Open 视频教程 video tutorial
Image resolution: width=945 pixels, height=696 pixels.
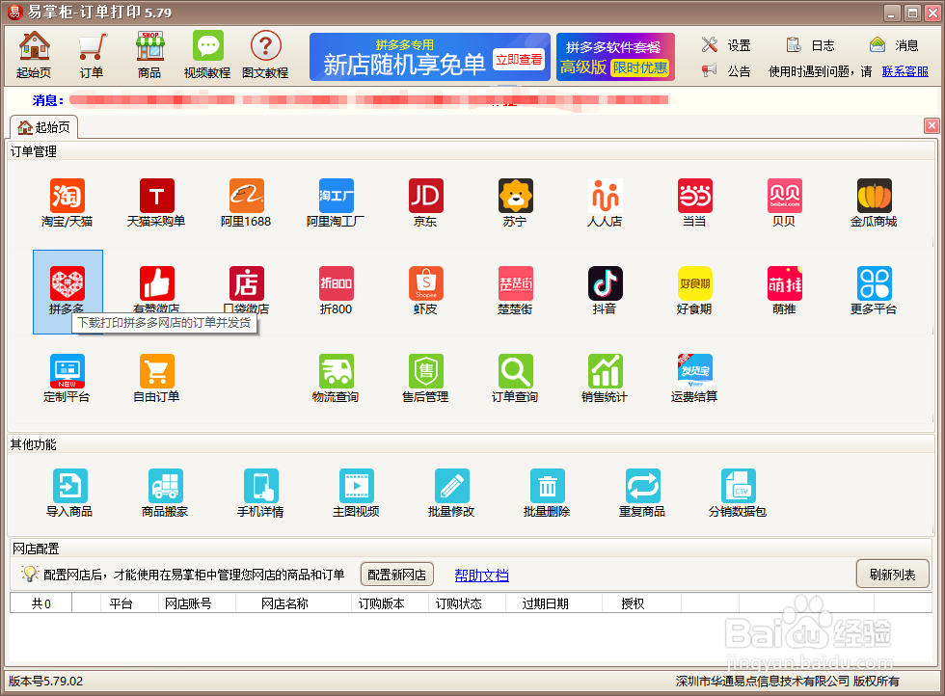click(208, 55)
